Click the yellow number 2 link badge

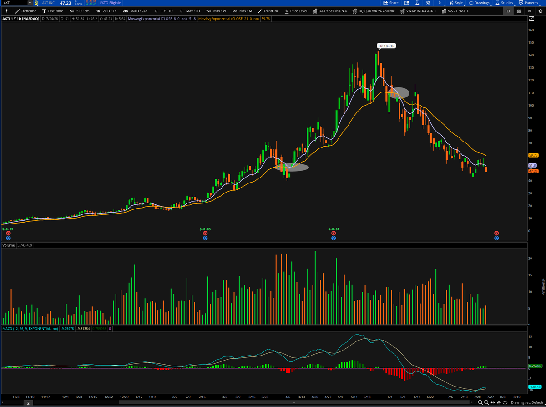coord(36,3)
